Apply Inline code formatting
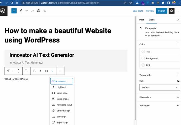This screenshot has height=125, width=181. tap(62, 93)
